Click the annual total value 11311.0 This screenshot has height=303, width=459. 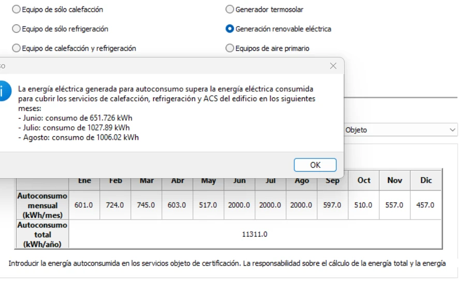255,234
